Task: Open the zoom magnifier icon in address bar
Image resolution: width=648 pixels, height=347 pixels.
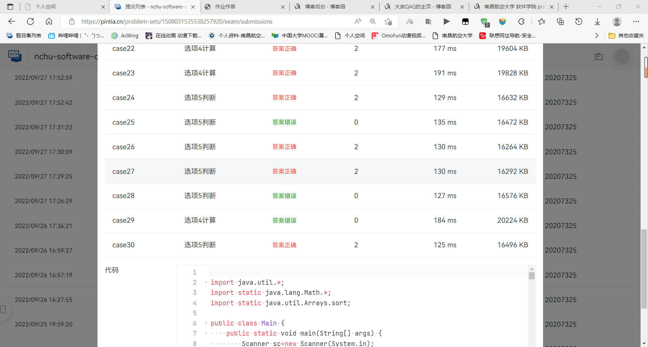Action: point(373,22)
